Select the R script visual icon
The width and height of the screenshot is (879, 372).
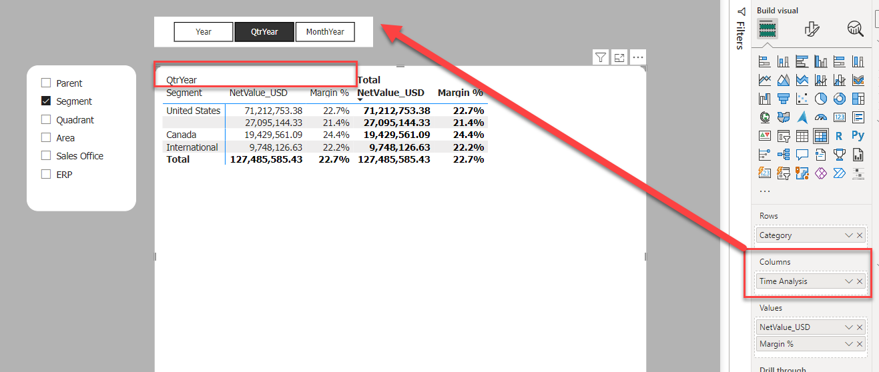(x=840, y=136)
